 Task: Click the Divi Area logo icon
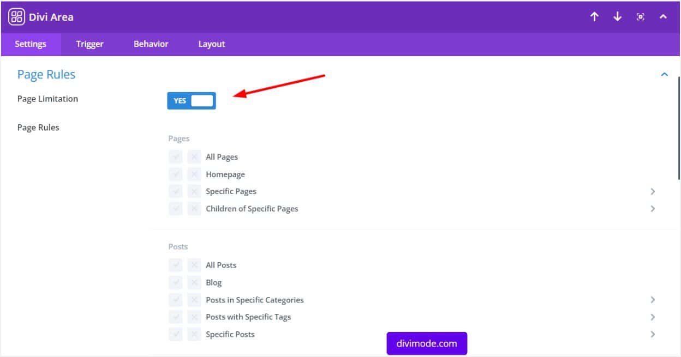pos(17,17)
